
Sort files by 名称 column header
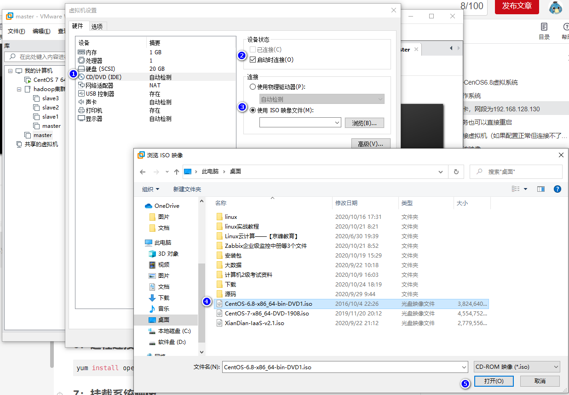pos(273,203)
